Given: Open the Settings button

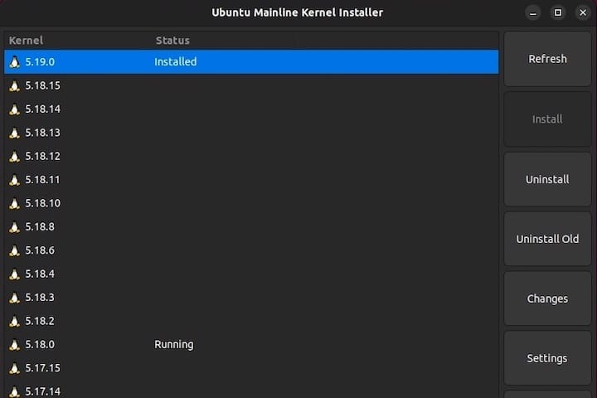Looking at the screenshot, I should tap(547, 358).
